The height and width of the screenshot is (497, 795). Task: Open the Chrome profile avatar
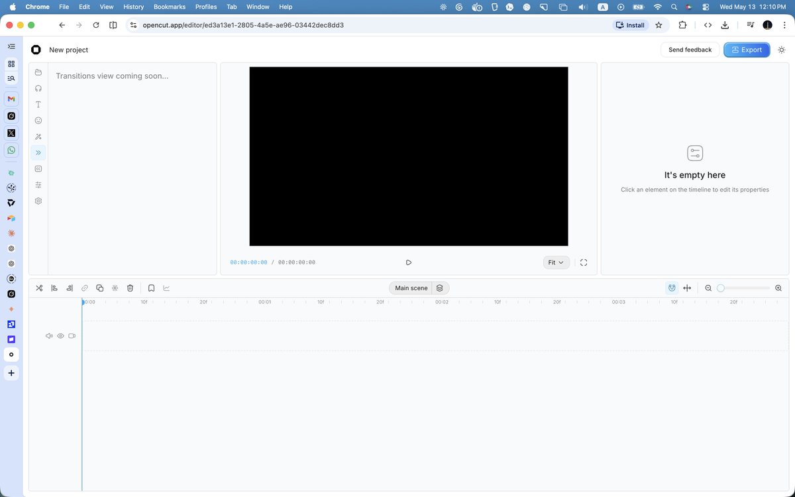(x=767, y=25)
